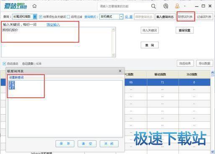Image resolution: width=215 pixels, height=154 pixels.
Task: Click down arrow of keyword box scrollbar
Action: click(x=113, y=55)
